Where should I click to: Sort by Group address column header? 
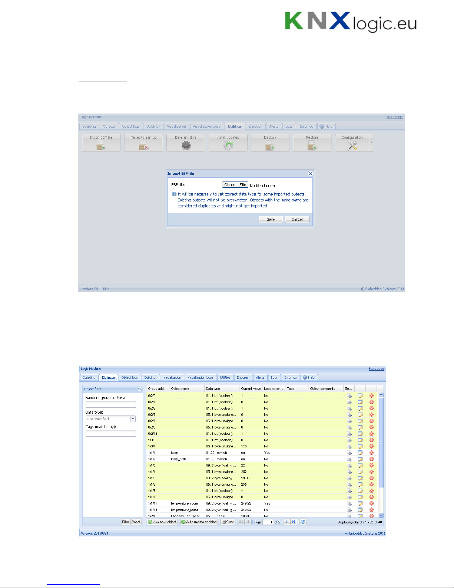(x=158, y=388)
